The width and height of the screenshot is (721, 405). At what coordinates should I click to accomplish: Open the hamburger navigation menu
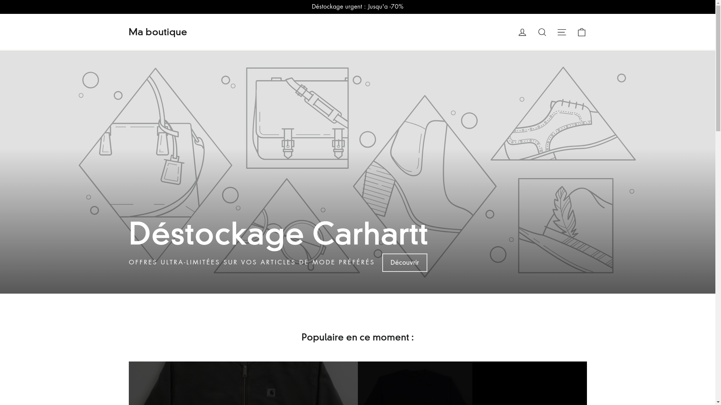coord(562,32)
